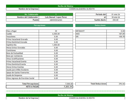
Task: Select the ISR deduction label
Action: [77, 37]
